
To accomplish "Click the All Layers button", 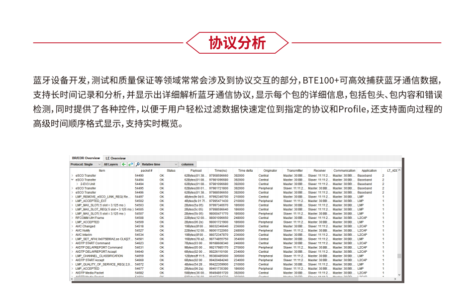I will coord(111,164).
